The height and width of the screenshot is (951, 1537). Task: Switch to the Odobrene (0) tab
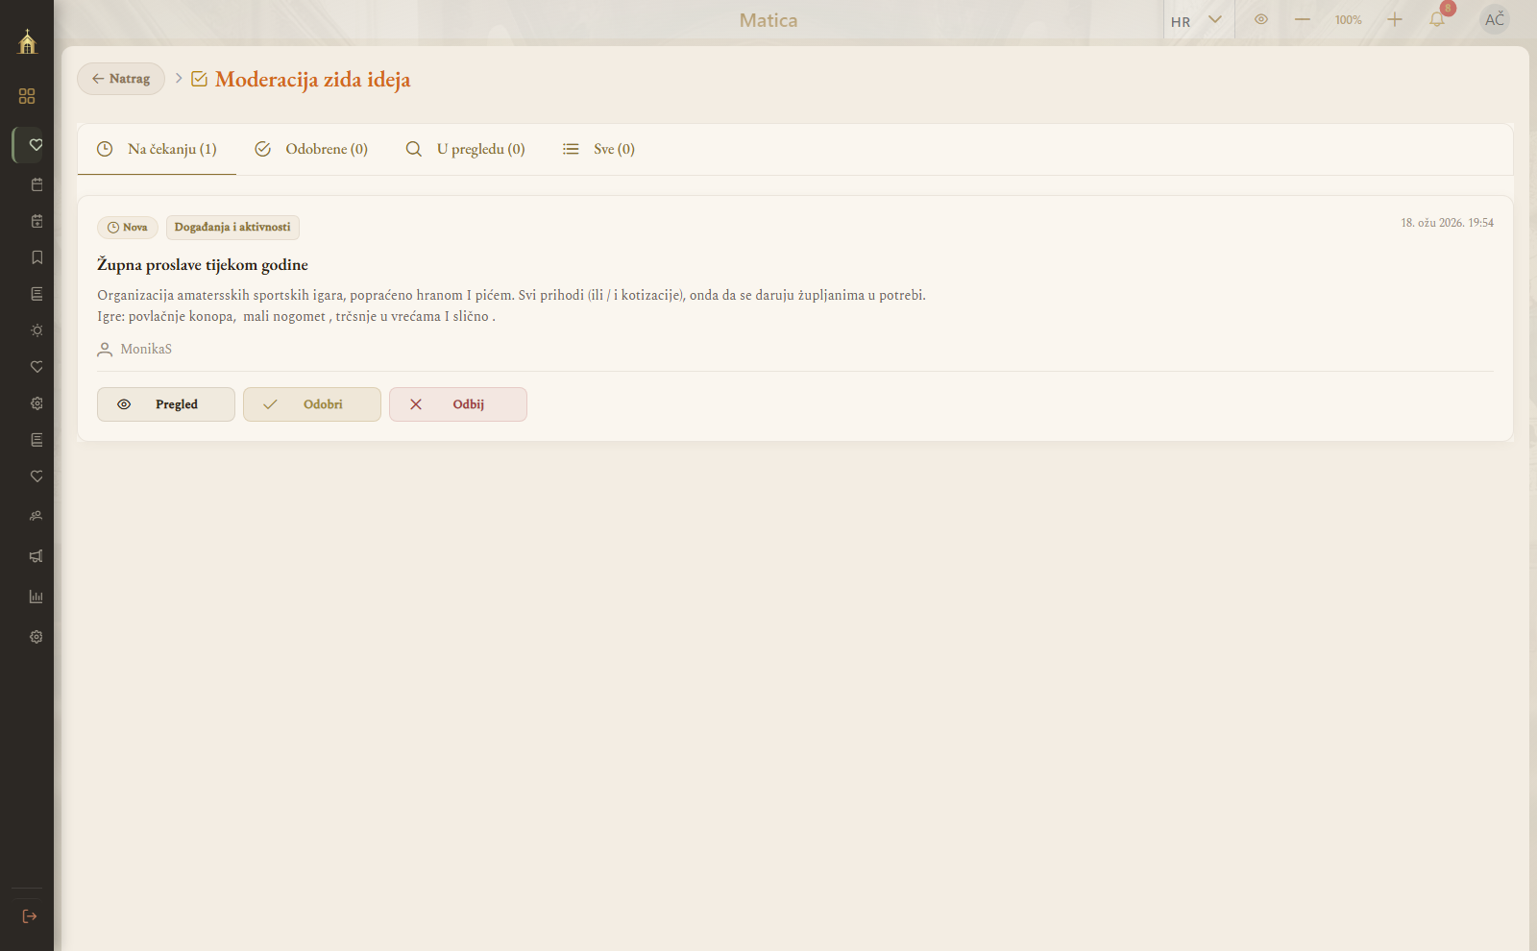pyautogui.click(x=311, y=149)
